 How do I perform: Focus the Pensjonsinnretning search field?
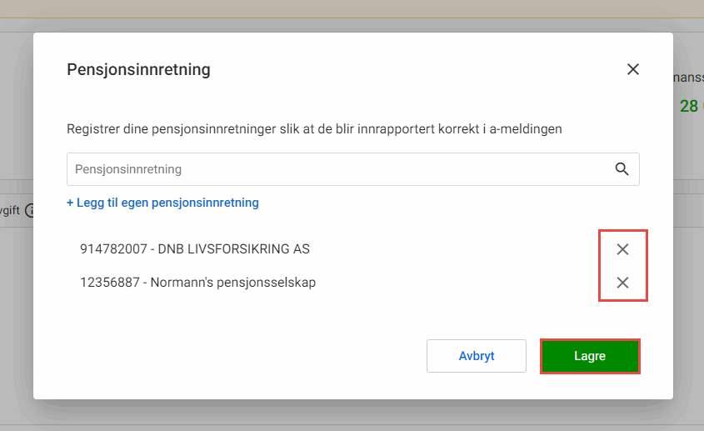333,168
